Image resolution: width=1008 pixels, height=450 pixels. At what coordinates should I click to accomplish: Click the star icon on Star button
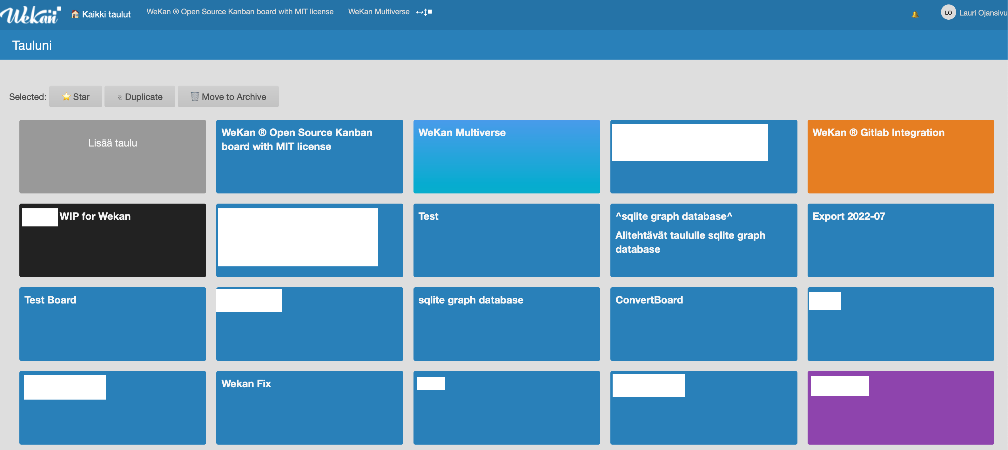pos(66,97)
